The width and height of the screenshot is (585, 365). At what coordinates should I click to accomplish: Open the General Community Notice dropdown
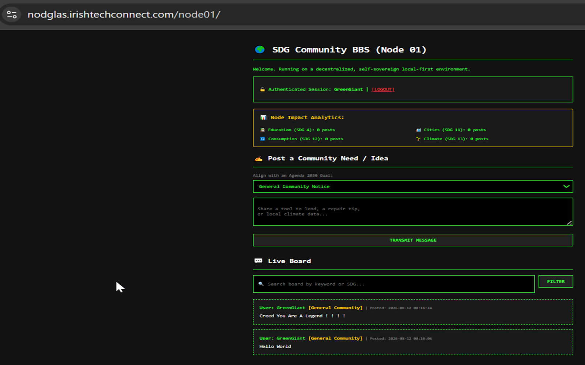413,187
